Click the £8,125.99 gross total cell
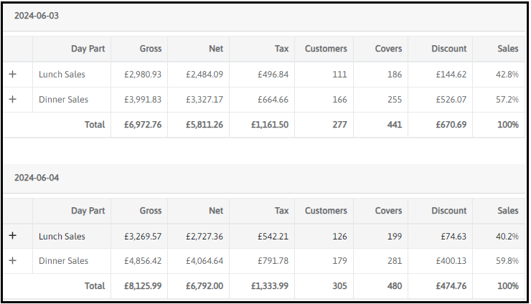 143,286
